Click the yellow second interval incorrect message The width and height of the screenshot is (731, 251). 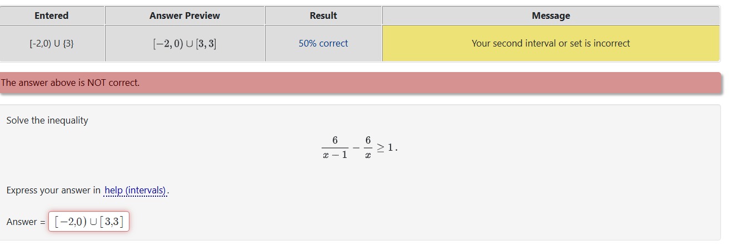(550, 43)
